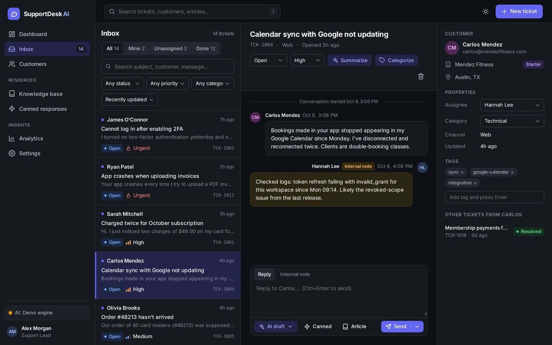This screenshot has width=552, height=345.
Task: Send the reply
Action: point(396,326)
